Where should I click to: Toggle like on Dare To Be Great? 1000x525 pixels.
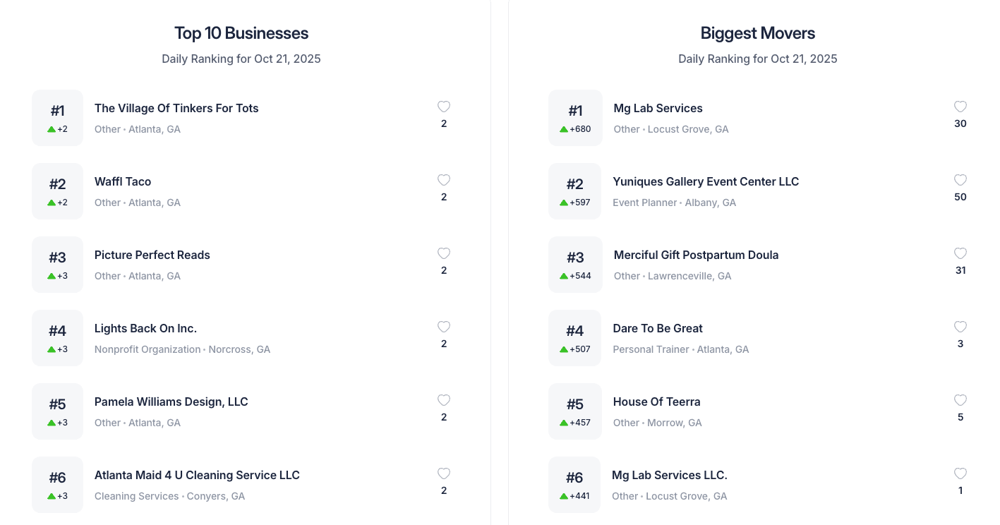click(x=960, y=327)
